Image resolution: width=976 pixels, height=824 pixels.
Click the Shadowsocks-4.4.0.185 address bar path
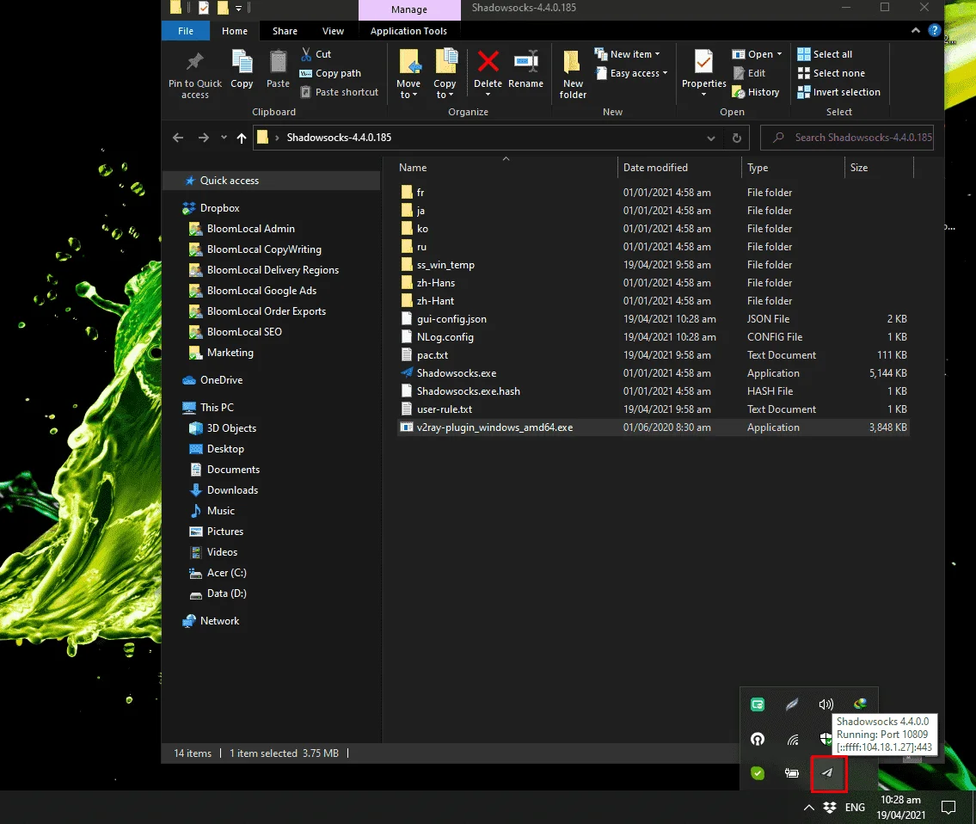pyautogui.click(x=339, y=138)
